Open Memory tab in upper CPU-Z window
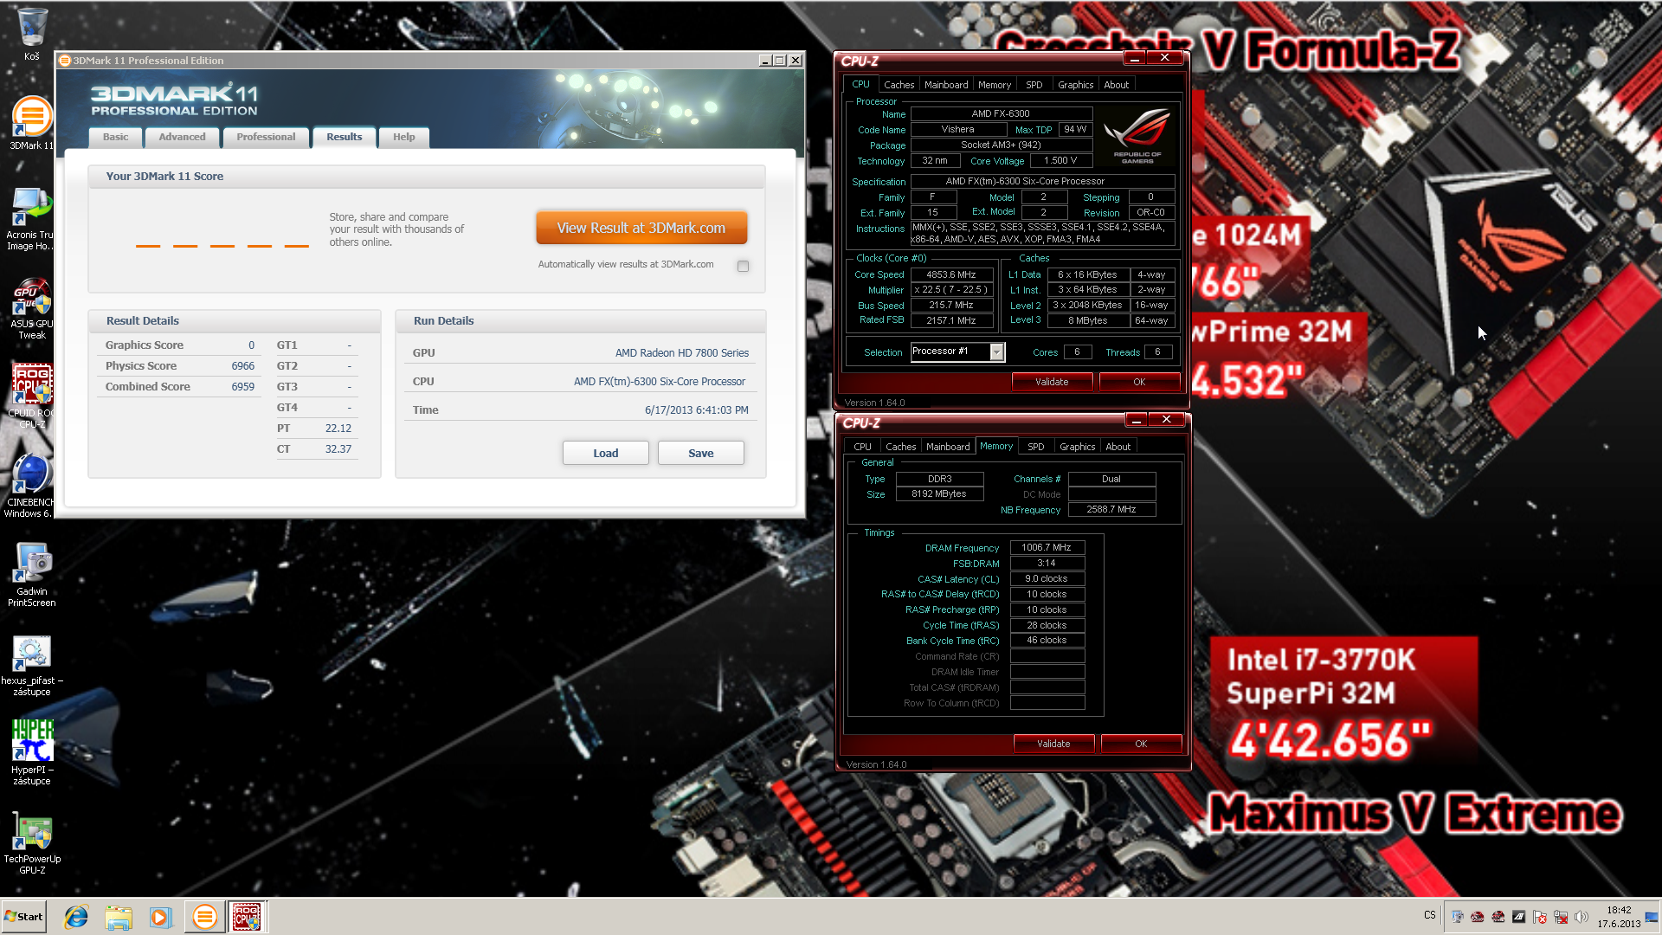The width and height of the screenshot is (1662, 935). pyautogui.click(x=994, y=85)
